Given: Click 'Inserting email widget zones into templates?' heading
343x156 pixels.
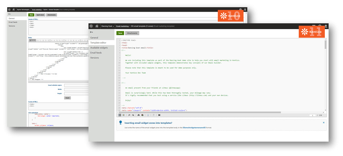Looking at the screenshot, I should [148, 123].
